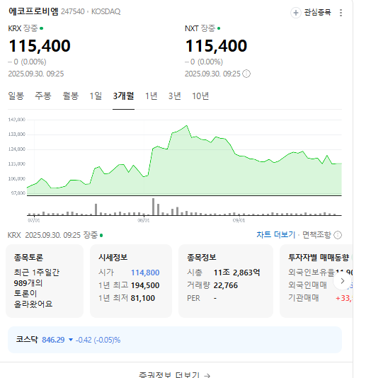Click the NXT time info icon

[246, 74]
